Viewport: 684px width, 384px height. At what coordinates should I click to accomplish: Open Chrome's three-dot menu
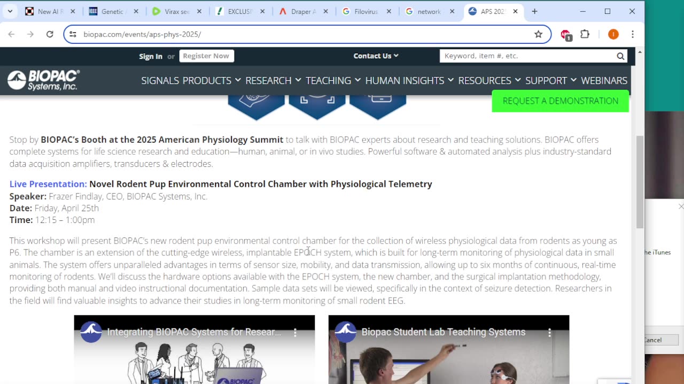point(633,34)
